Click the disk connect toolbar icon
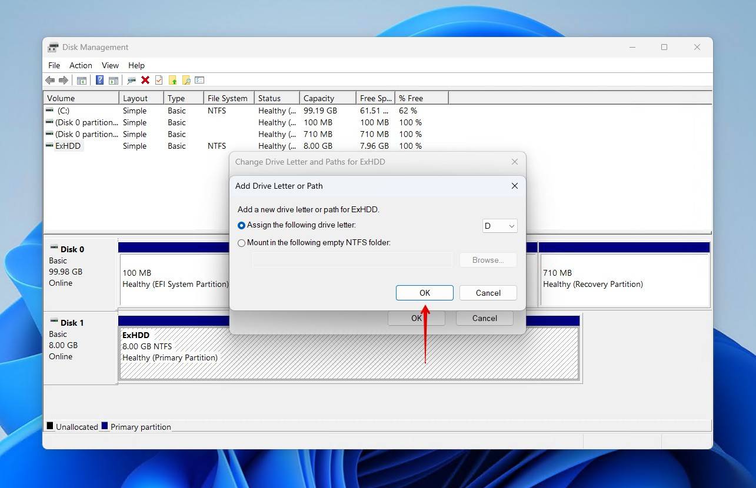756x488 pixels. tap(132, 80)
